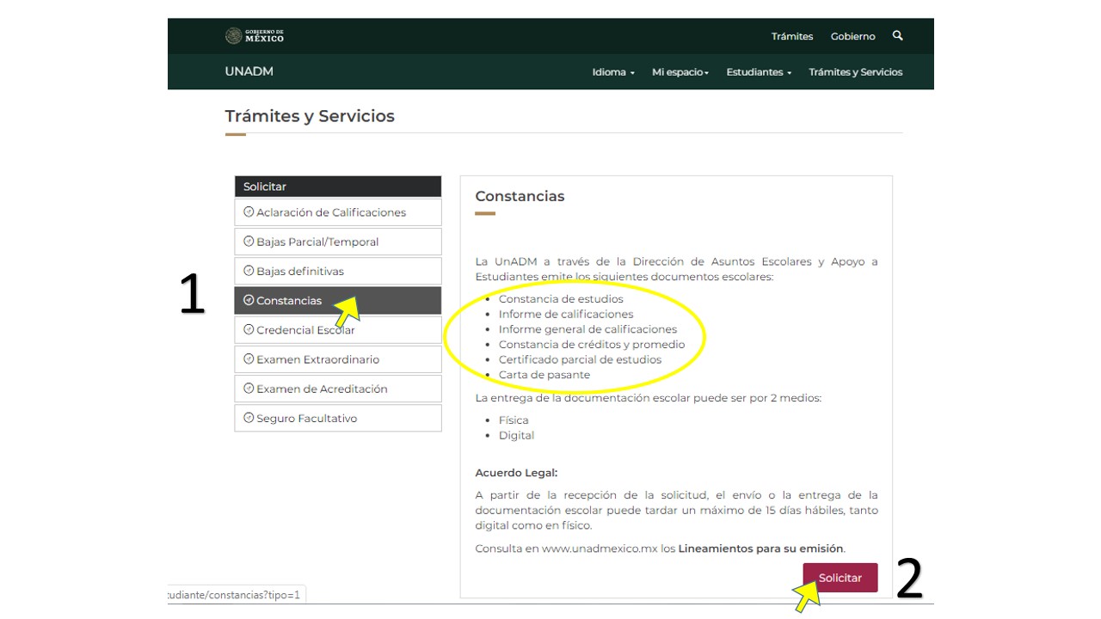1101x619 pixels.
Task: Click the 'Acuerdo Legal:' heading
Action: click(x=517, y=473)
